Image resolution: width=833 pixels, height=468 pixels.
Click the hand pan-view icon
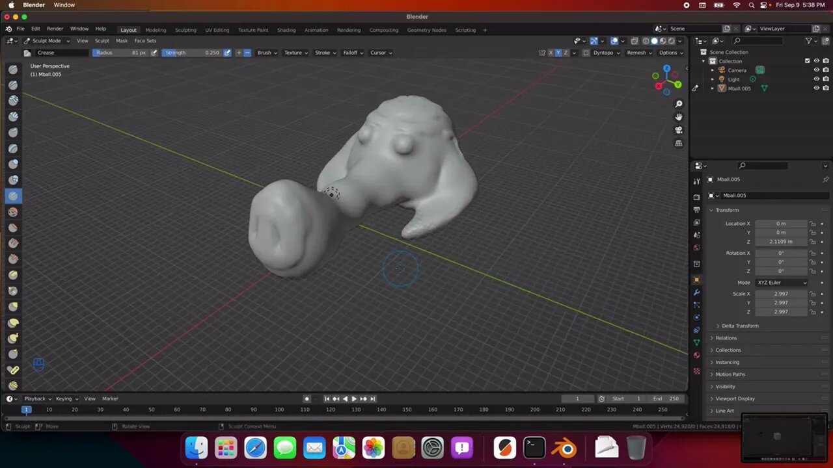pos(679,117)
